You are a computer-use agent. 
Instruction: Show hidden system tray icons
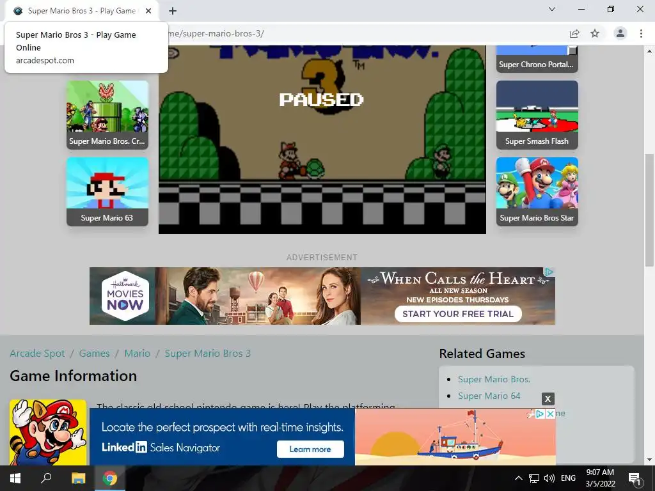point(518,478)
